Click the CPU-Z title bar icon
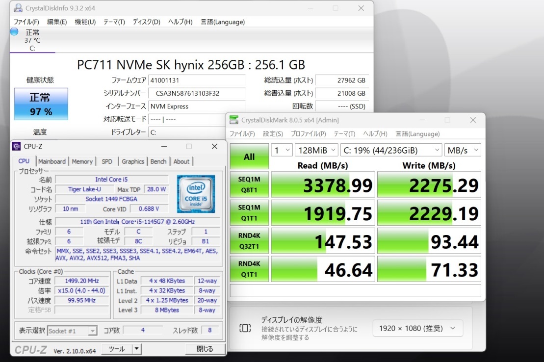Image resolution: width=544 pixels, height=362 pixels. pos(16,147)
